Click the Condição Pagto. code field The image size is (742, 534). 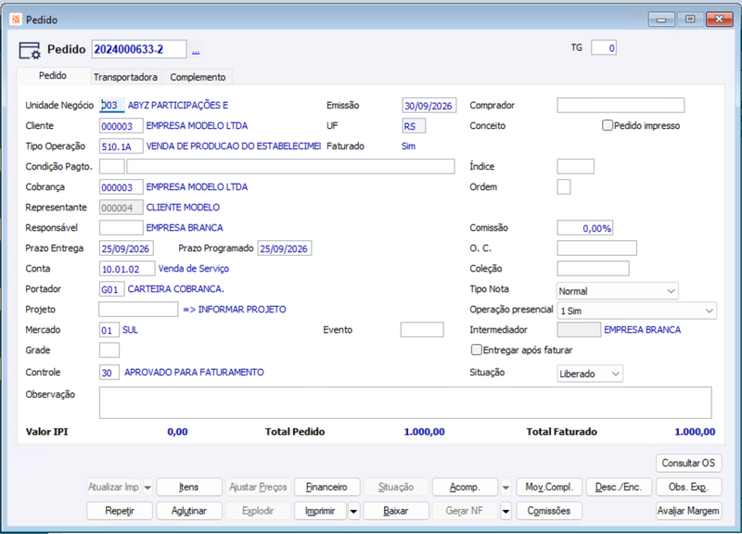pos(112,167)
